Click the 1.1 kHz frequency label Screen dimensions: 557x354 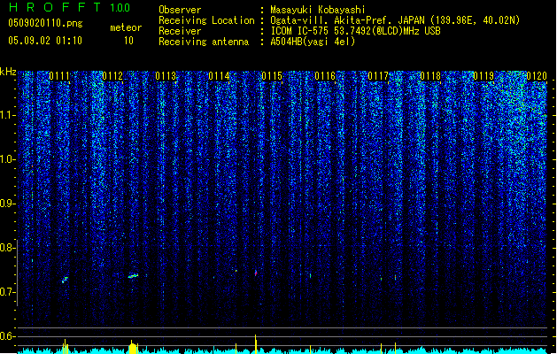[8, 115]
